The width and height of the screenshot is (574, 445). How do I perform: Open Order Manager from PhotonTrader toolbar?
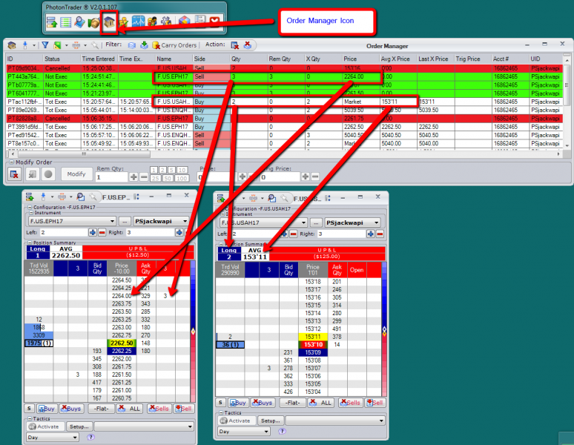click(x=108, y=22)
